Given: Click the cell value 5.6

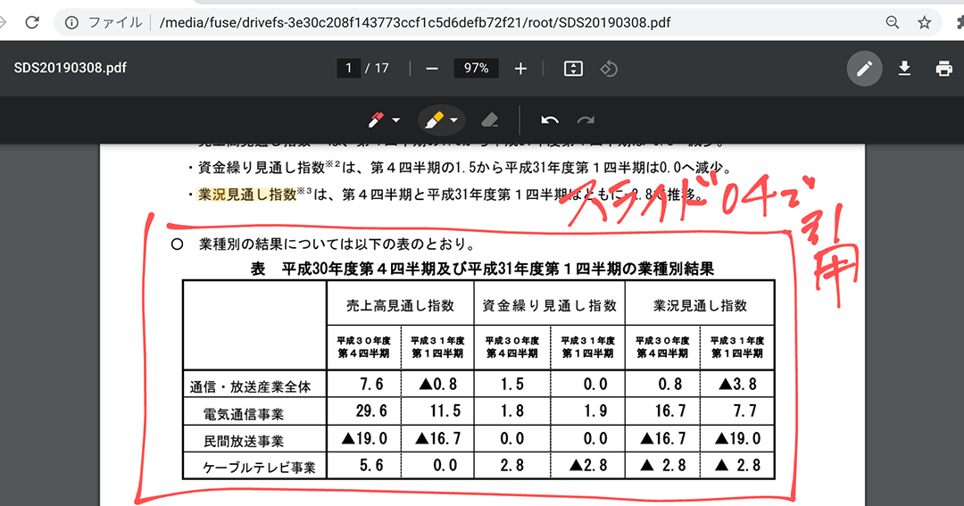Looking at the screenshot, I should click(x=371, y=465).
